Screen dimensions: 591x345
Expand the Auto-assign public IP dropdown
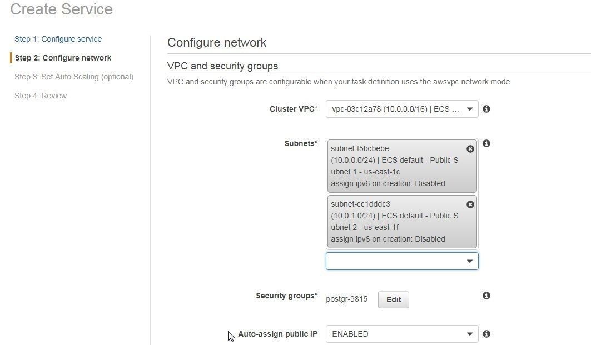click(402, 334)
